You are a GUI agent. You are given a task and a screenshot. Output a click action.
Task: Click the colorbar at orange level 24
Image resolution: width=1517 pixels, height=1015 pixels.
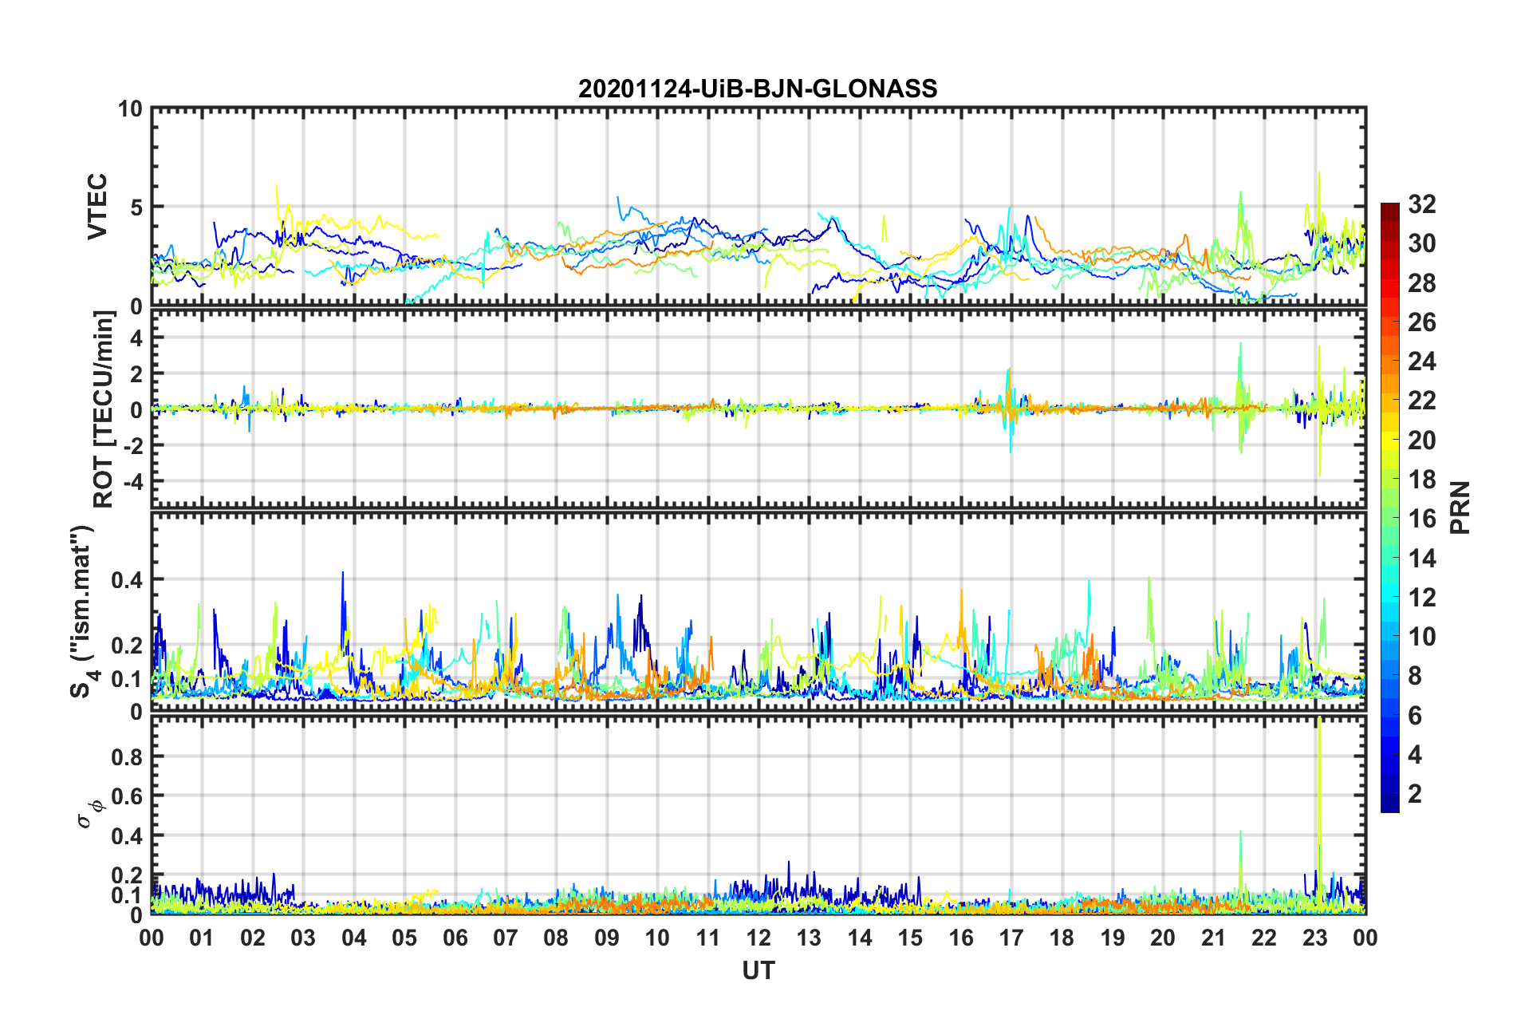coord(1389,361)
